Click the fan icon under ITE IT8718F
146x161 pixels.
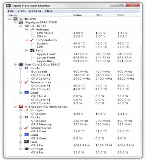pos(32,50)
